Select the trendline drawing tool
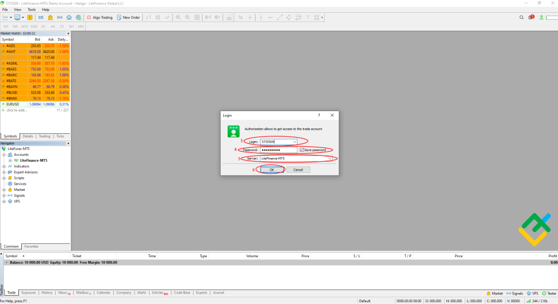The width and height of the screenshot is (558, 304). point(280,17)
